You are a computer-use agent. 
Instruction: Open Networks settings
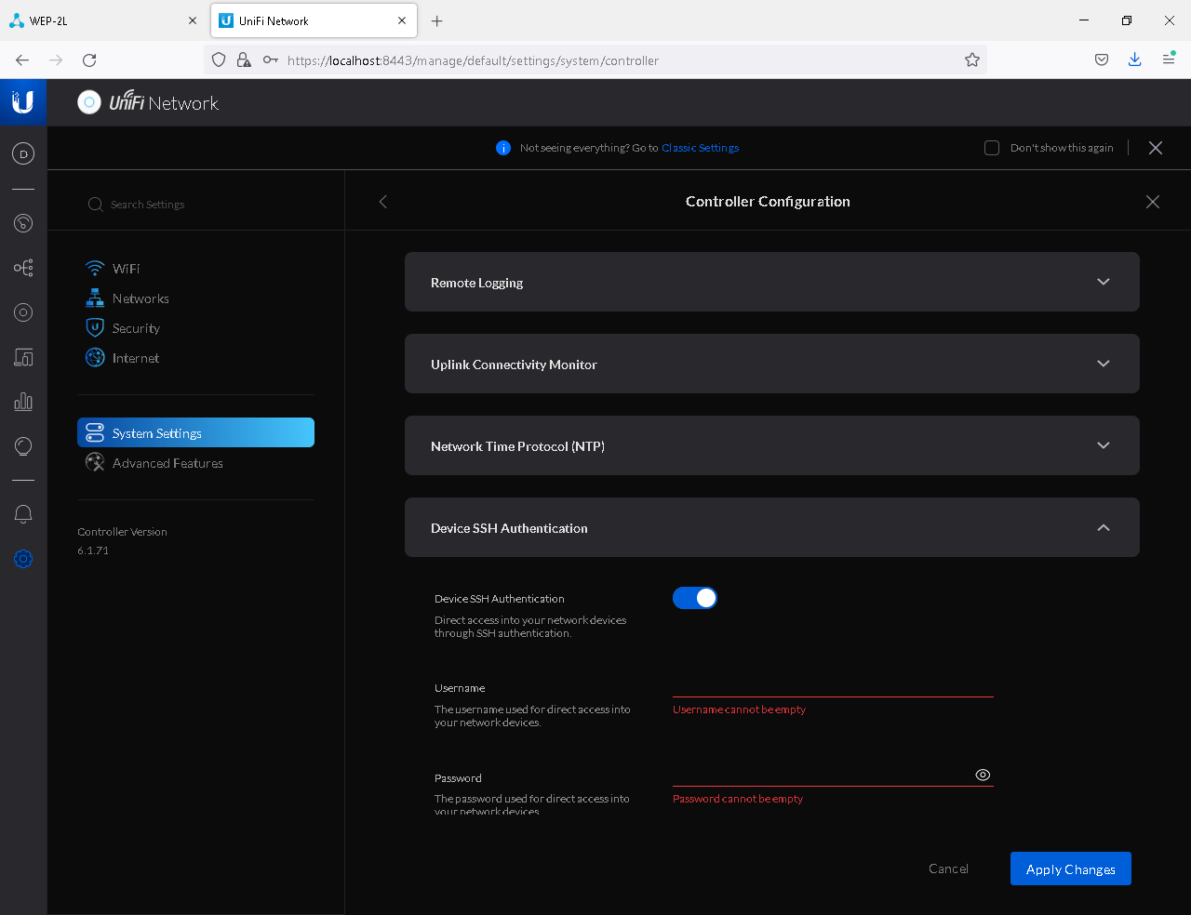pyautogui.click(x=127, y=298)
